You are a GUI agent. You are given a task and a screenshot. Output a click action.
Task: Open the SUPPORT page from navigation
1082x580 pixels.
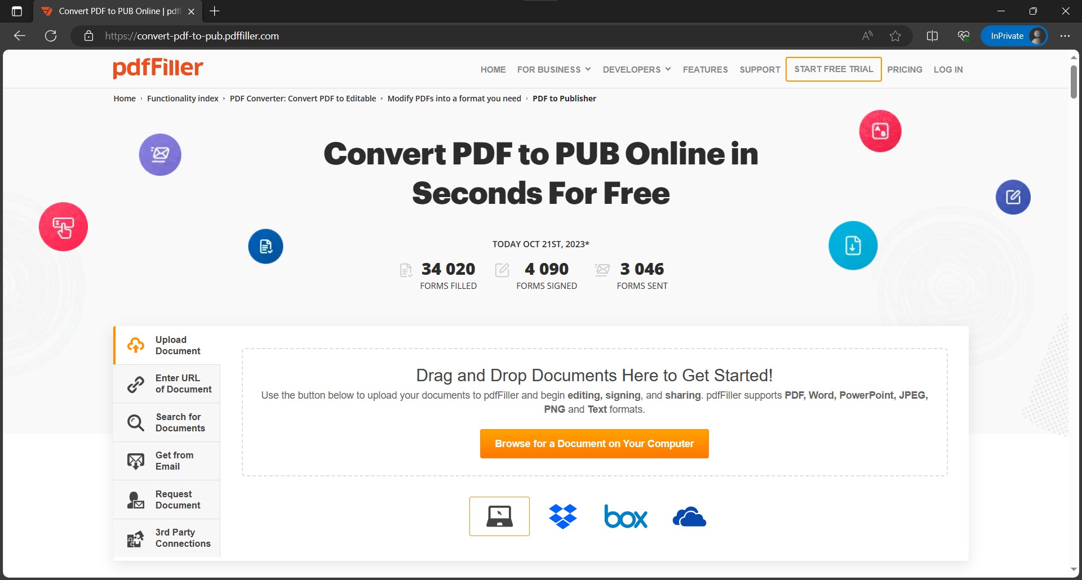pyautogui.click(x=760, y=69)
